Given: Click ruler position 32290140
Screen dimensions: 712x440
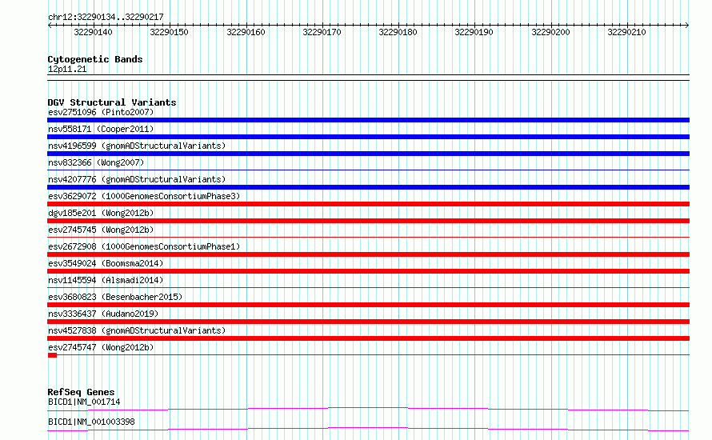Looking at the screenshot, I should 93,32.
